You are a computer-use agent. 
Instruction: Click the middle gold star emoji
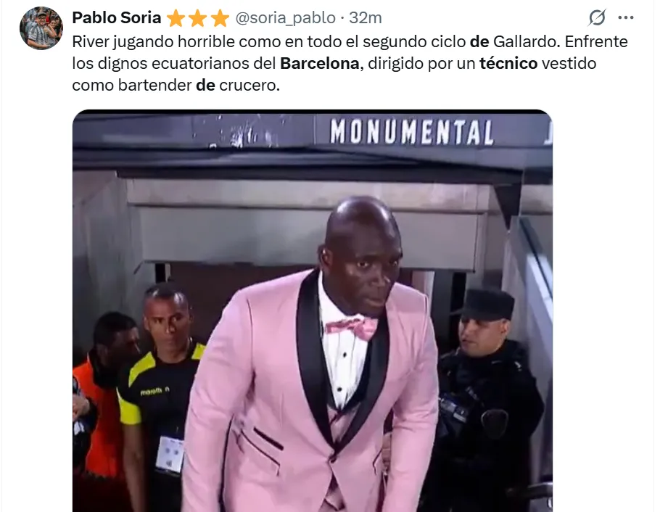pos(198,18)
